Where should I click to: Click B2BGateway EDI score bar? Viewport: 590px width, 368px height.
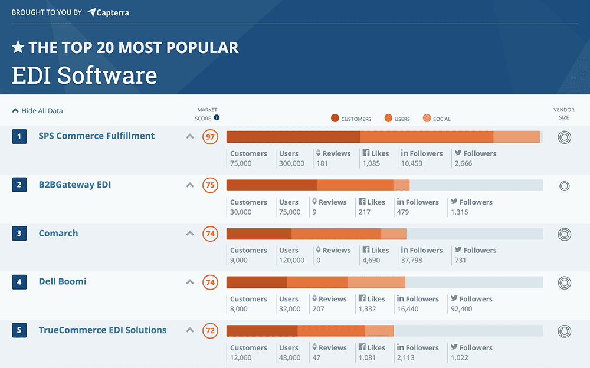(x=385, y=185)
